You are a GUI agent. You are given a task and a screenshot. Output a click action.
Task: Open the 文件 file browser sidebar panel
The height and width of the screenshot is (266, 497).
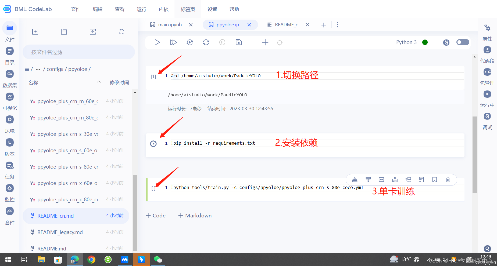10,32
